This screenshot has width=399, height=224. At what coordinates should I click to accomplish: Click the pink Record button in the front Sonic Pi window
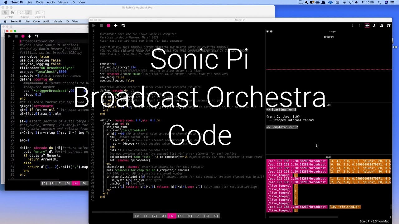[108, 26]
